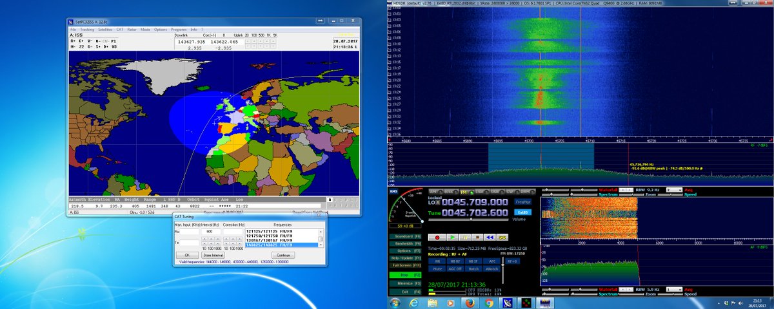
Task: Toggle the AGC Off button
Action: [455, 268]
